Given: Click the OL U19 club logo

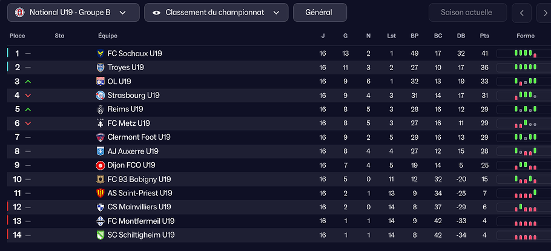Looking at the screenshot, I should coord(101,81).
